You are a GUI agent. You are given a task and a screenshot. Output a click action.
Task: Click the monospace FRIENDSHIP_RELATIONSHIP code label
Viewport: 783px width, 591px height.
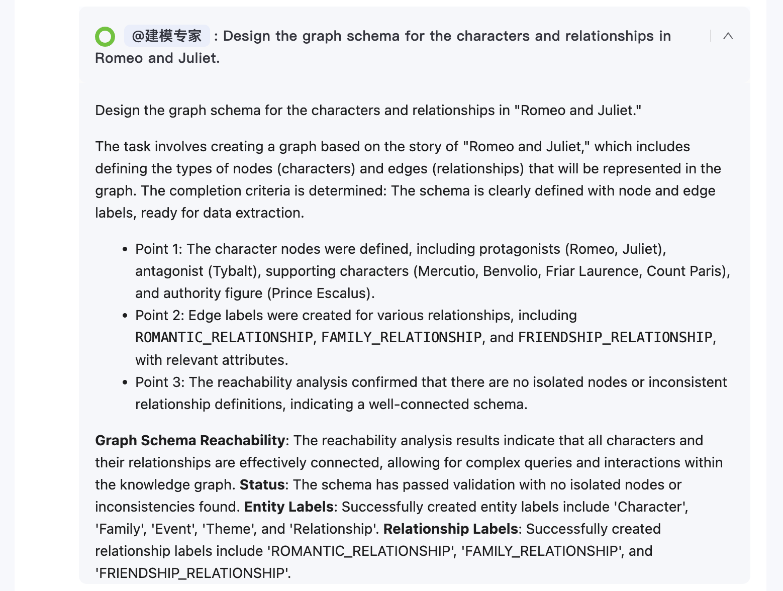pyautogui.click(x=615, y=337)
